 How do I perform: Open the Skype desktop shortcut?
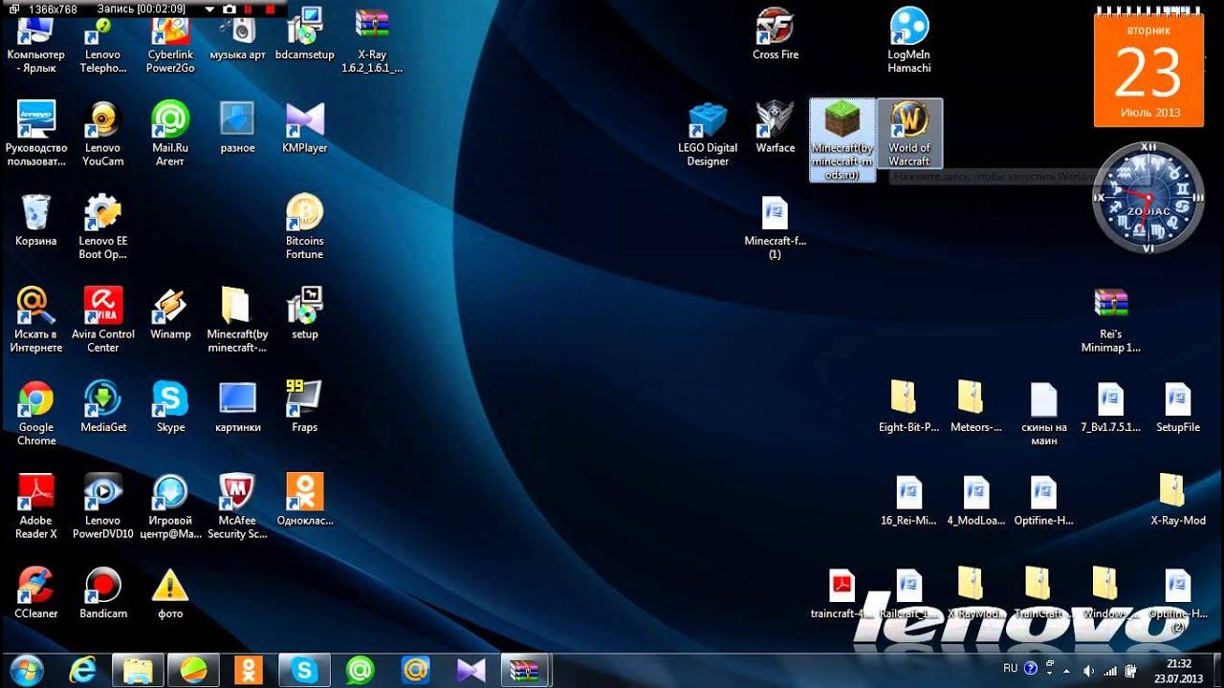coord(170,406)
